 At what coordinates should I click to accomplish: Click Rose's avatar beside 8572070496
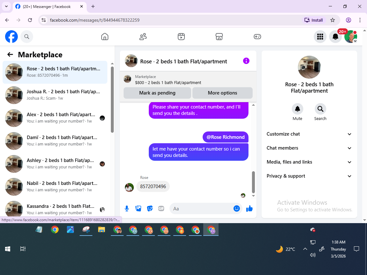pos(129,187)
